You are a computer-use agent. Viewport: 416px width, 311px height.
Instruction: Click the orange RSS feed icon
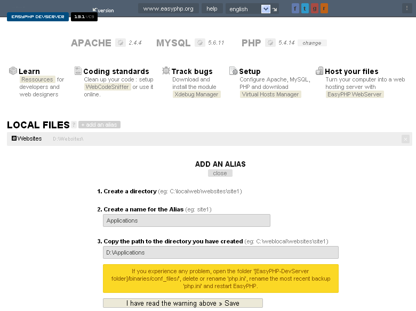(324, 9)
